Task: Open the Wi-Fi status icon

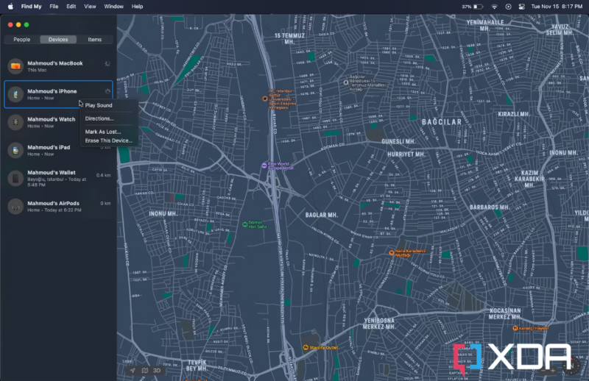Action: (494, 6)
